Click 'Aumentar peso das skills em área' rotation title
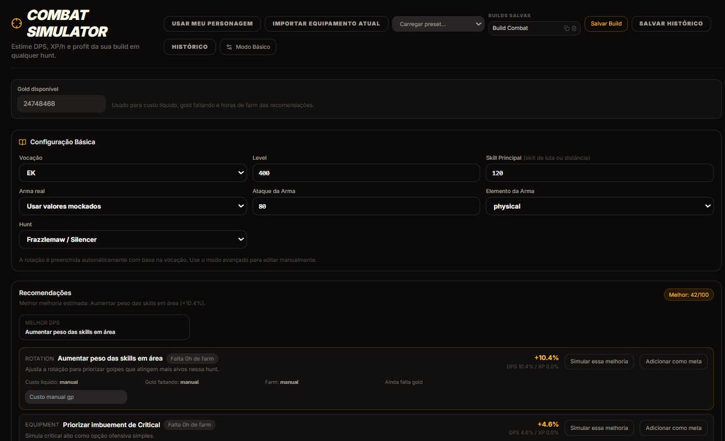This screenshot has height=441, width=725. pos(110,358)
